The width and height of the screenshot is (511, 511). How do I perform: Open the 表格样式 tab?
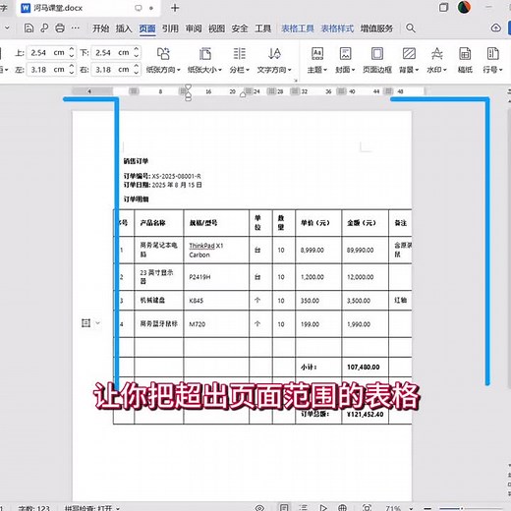pyautogui.click(x=337, y=28)
